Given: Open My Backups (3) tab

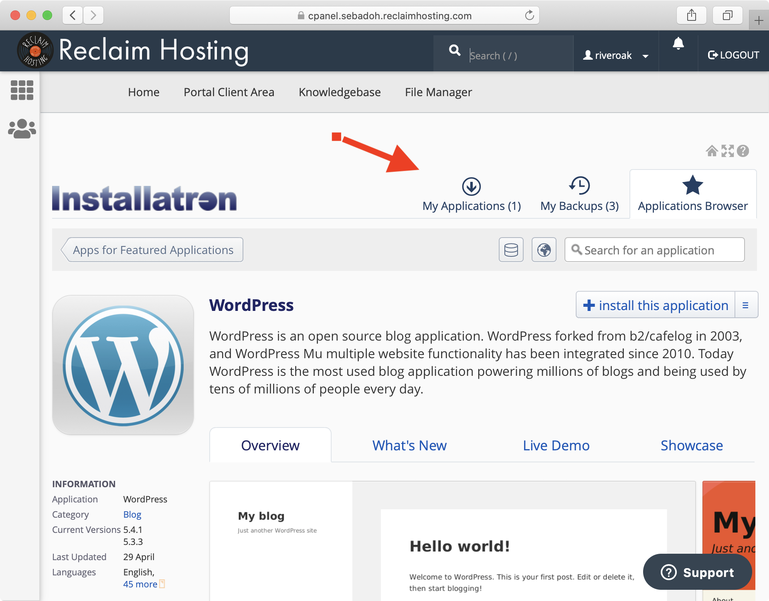Looking at the screenshot, I should pos(579,194).
